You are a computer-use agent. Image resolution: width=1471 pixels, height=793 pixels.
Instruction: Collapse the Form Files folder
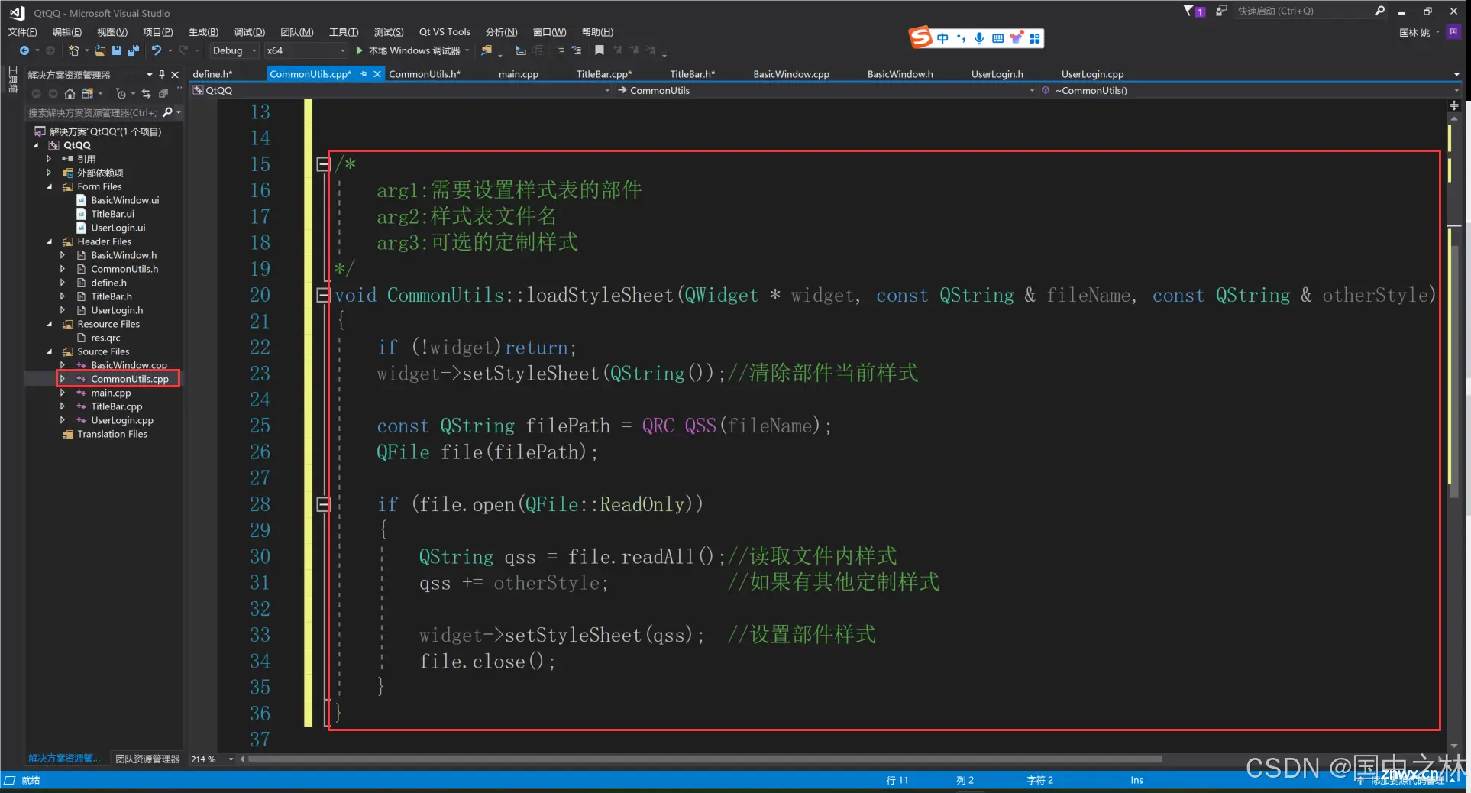[x=50, y=186]
